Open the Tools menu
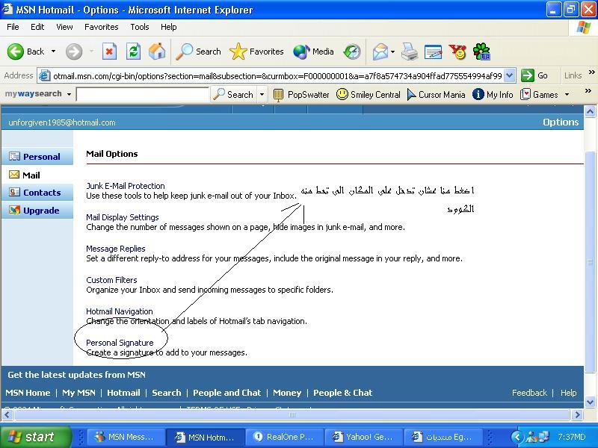 [140, 27]
